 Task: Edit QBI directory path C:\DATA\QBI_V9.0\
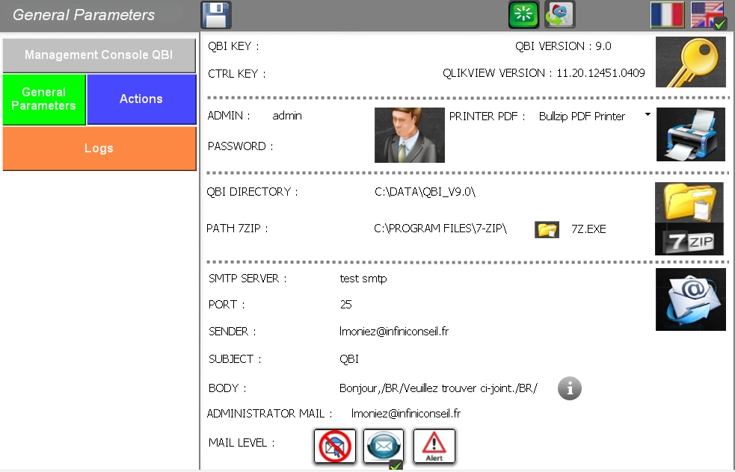(425, 192)
